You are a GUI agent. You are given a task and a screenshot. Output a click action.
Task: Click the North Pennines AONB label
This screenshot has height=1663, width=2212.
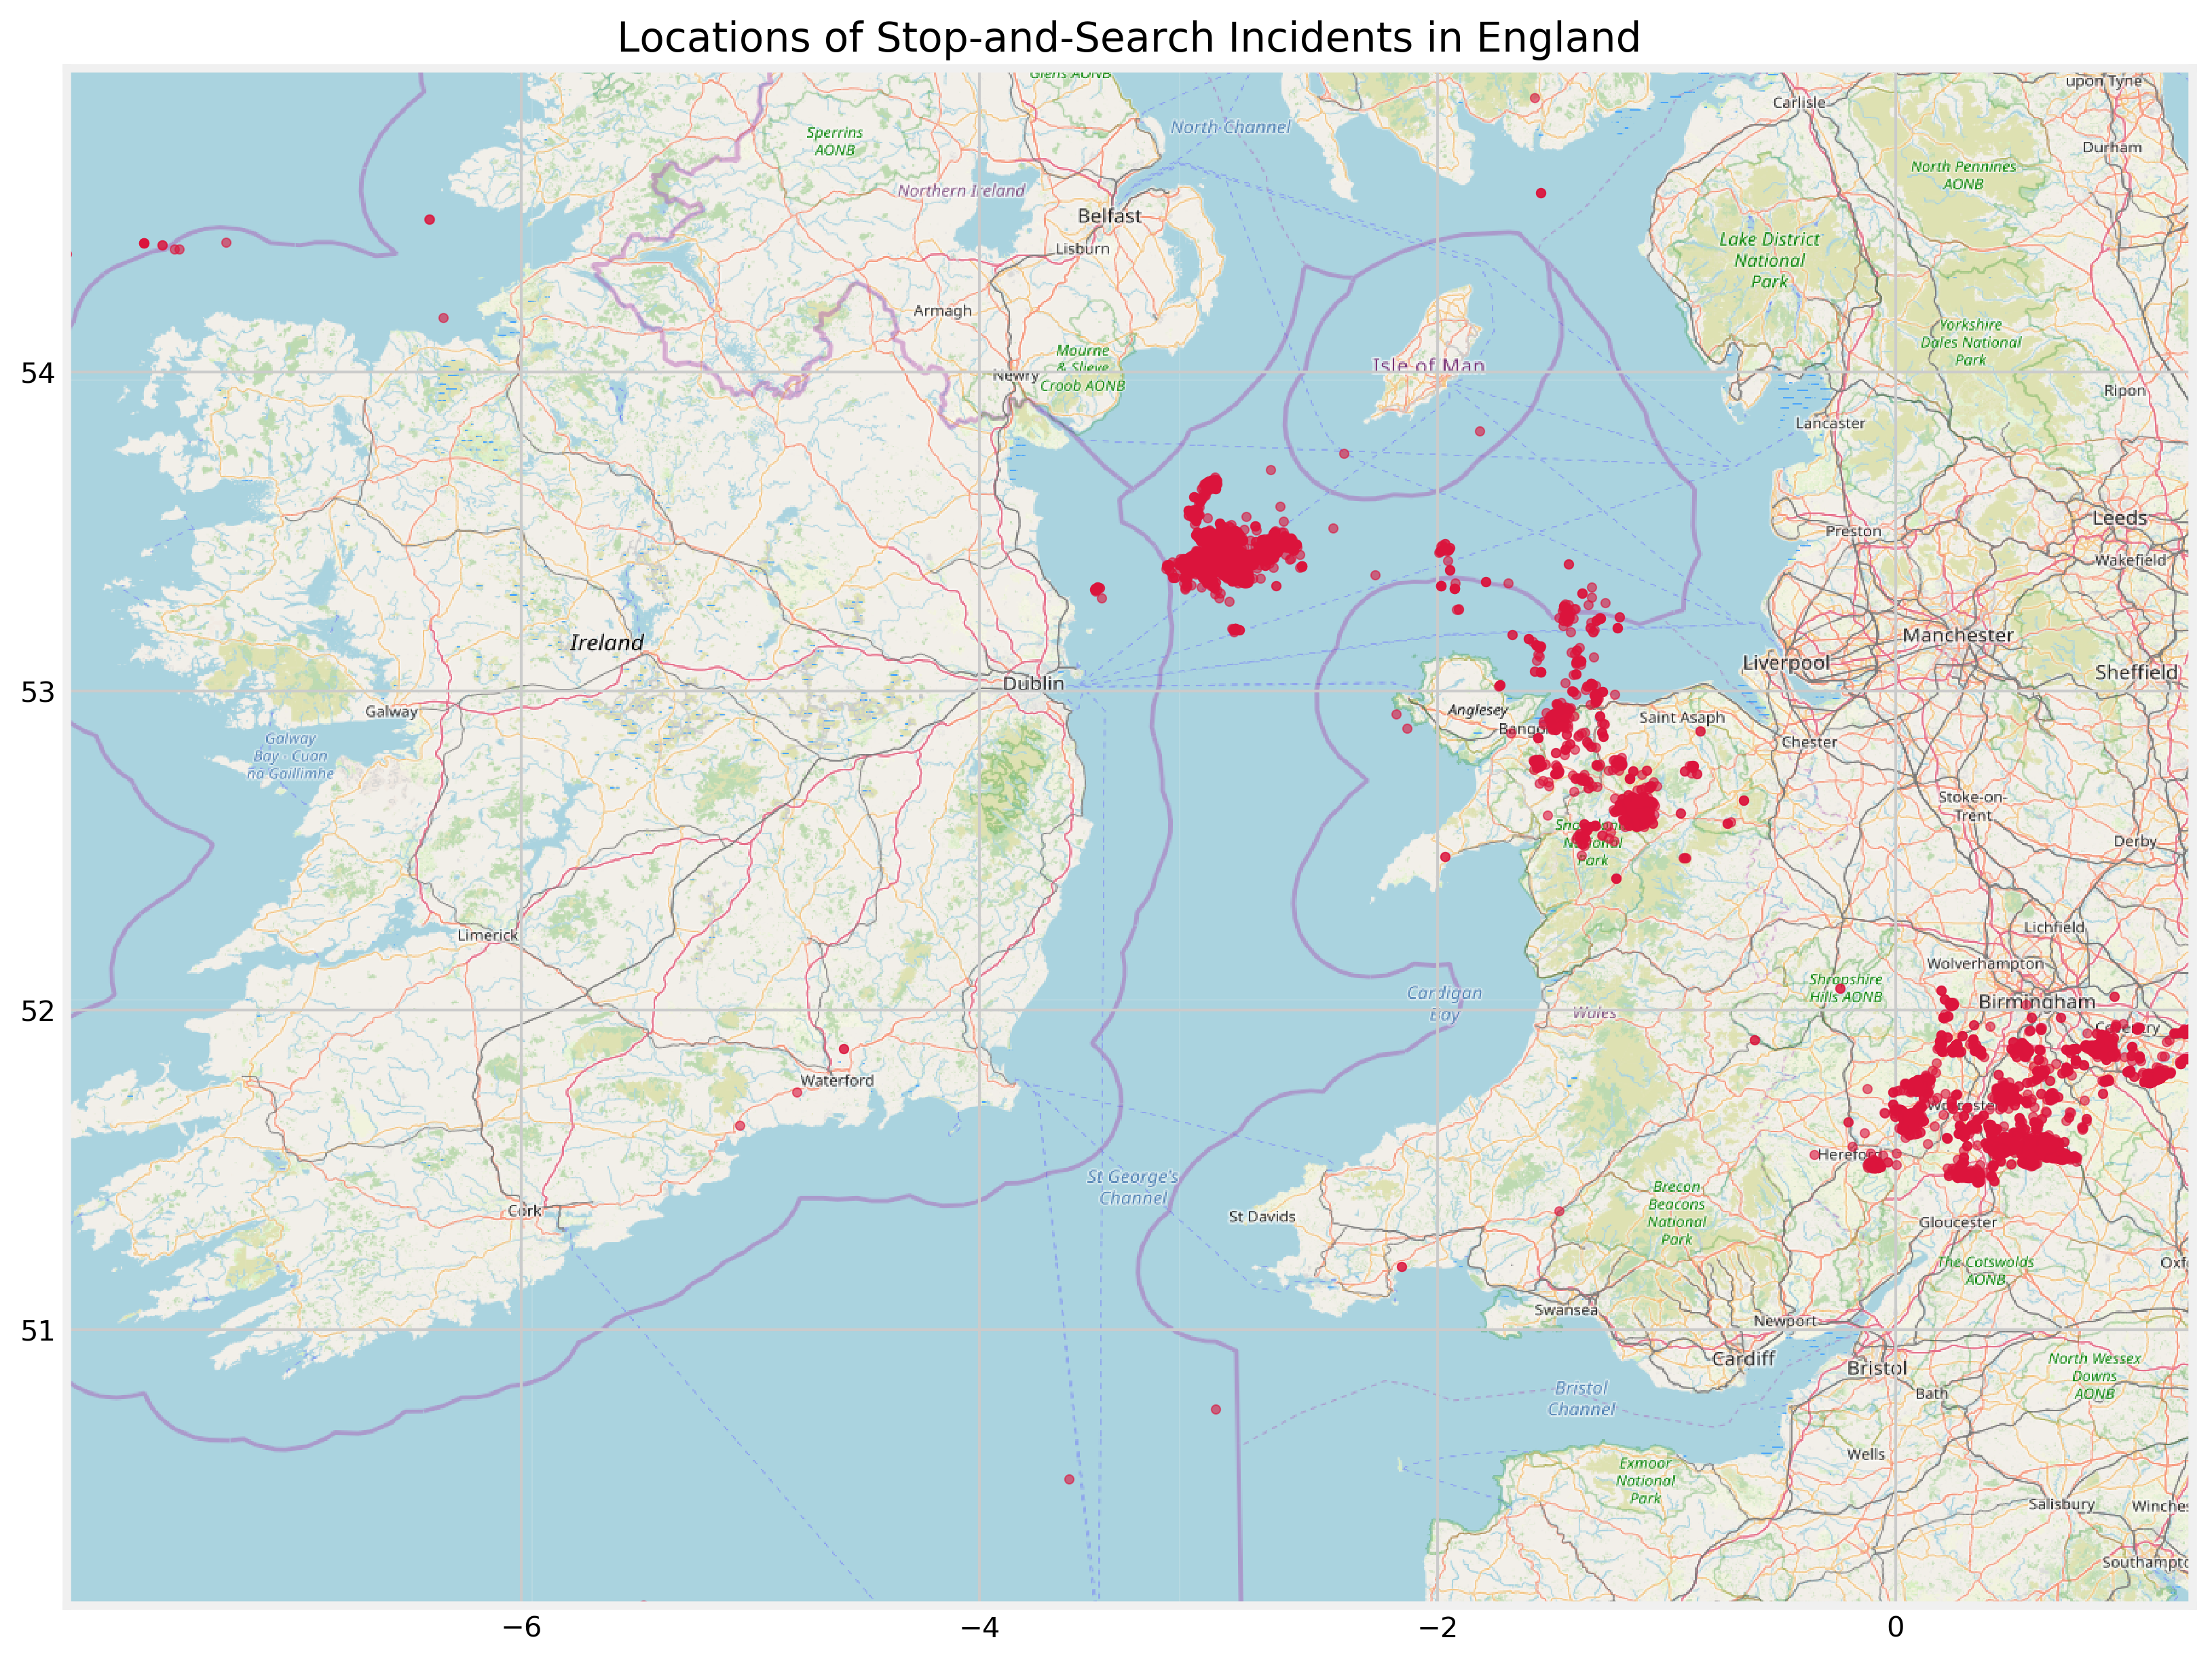1963,175
